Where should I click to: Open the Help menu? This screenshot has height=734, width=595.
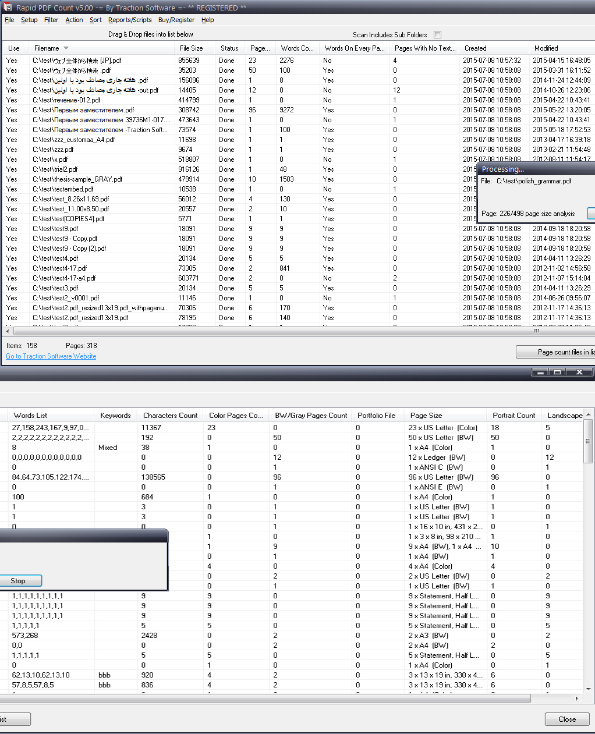point(207,20)
